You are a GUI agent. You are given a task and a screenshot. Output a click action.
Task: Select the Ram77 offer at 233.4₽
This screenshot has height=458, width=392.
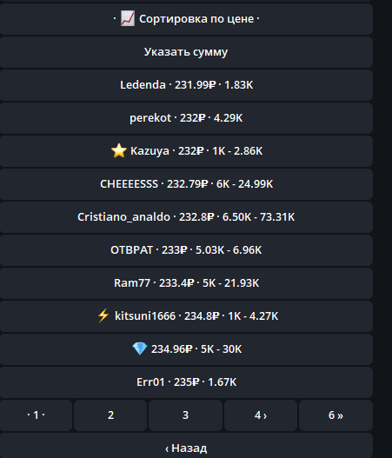(x=186, y=283)
